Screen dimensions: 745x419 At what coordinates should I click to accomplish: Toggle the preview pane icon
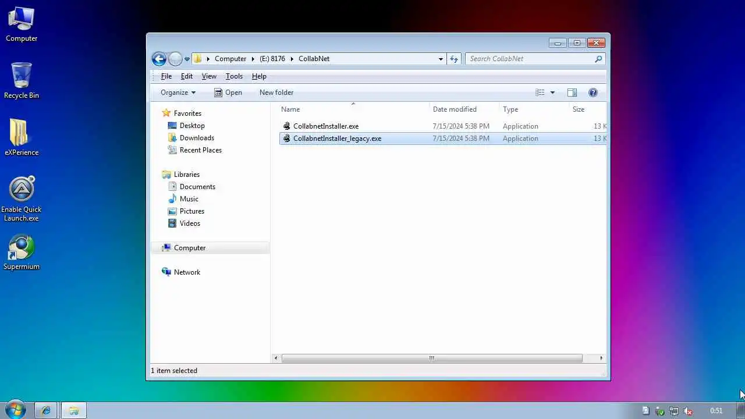pos(572,93)
